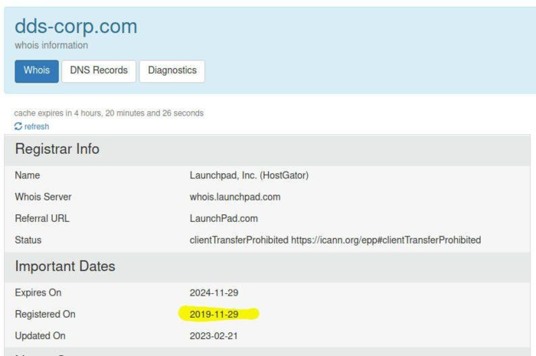This screenshot has height=356, width=536.
Task: Click the Registrar Info section header
Action: (57, 149)
